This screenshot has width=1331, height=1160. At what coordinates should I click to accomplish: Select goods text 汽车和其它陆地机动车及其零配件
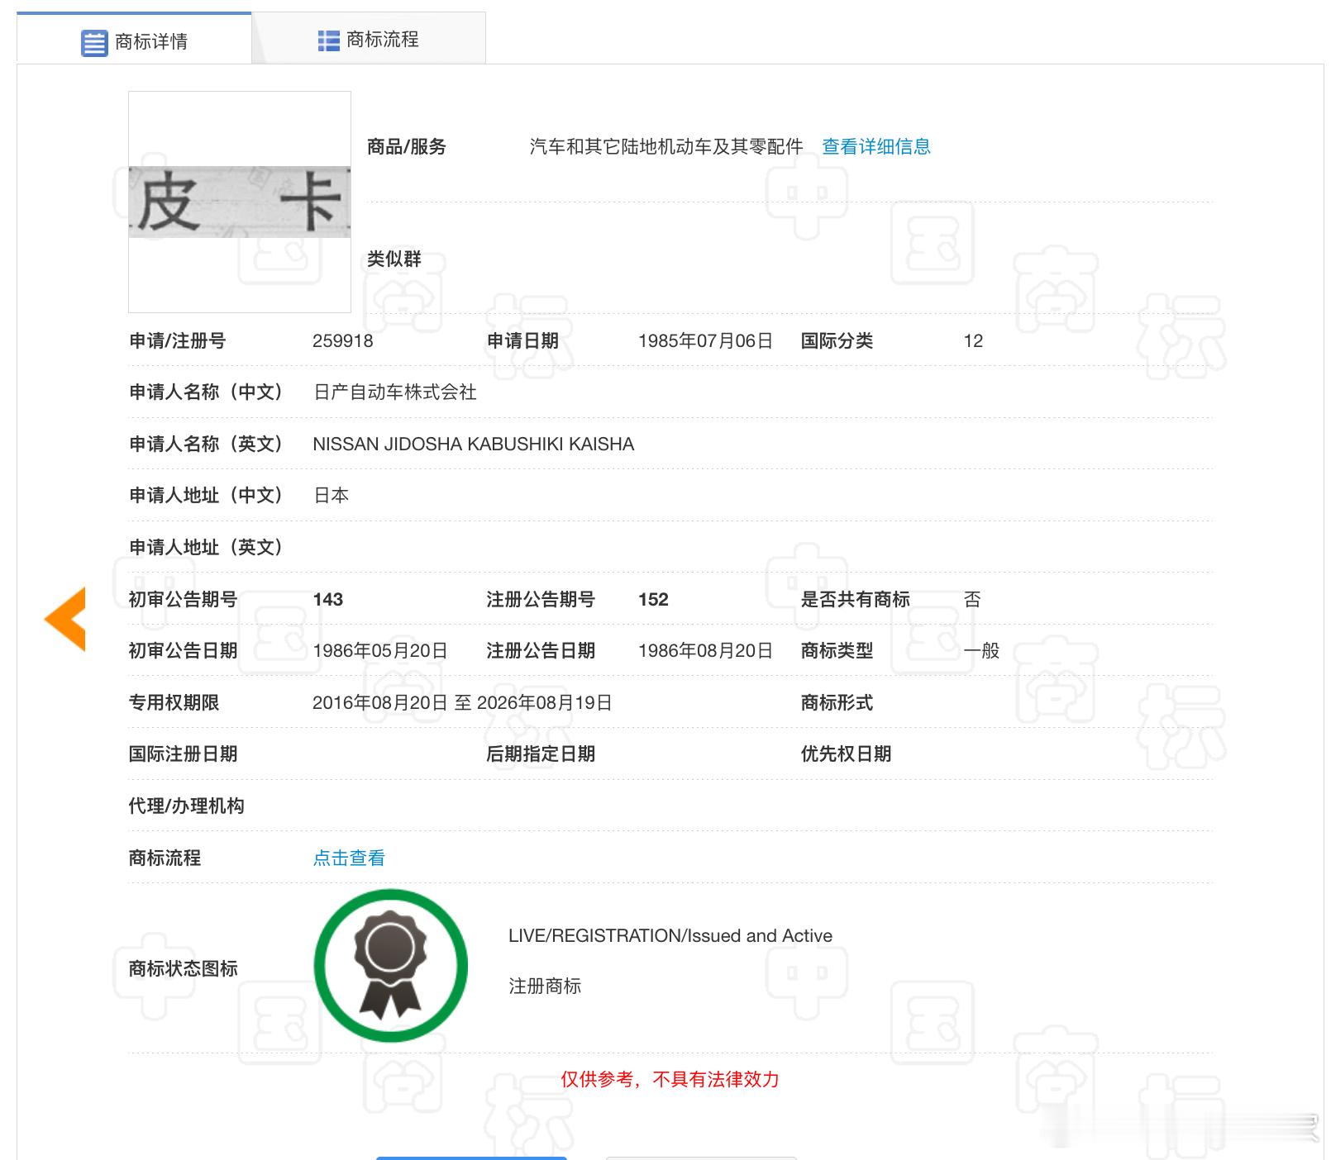pos(666,147)
